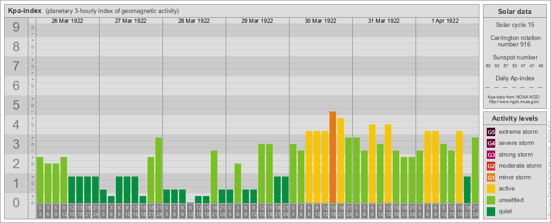Click the G3 strong storm color box
This screenshot has height=223, width=551.
[491, 155]
